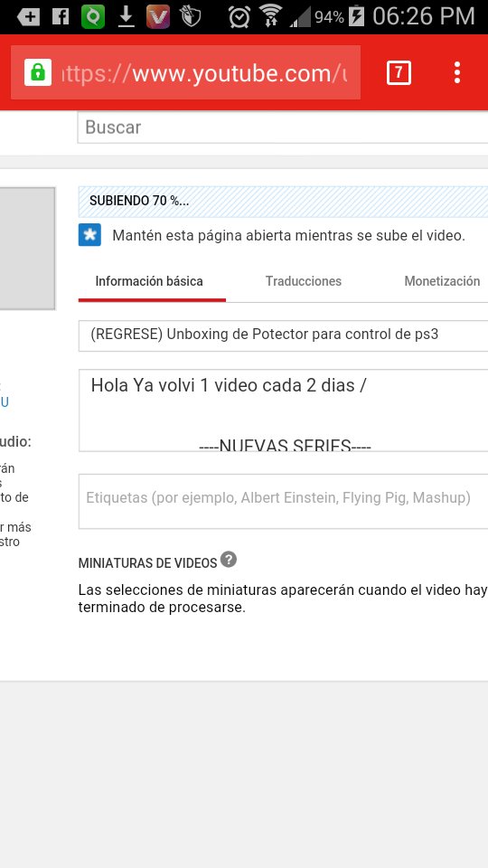Tap the youtube.com URL address bar

(186, 72)
